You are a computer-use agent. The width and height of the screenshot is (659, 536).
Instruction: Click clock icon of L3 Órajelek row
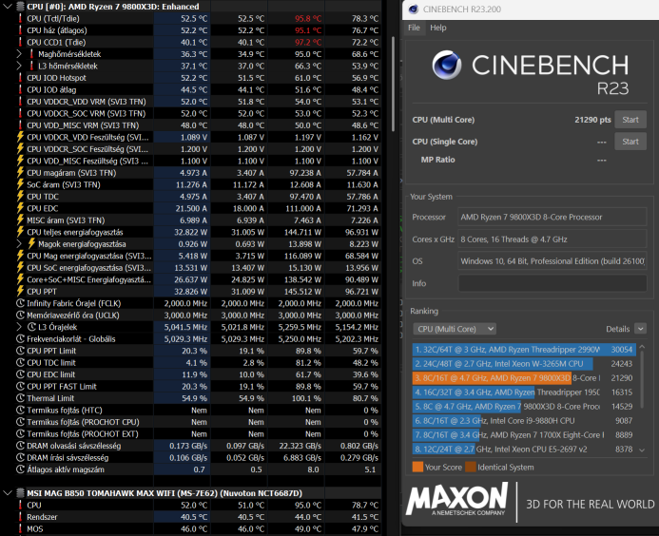point(31,327)
